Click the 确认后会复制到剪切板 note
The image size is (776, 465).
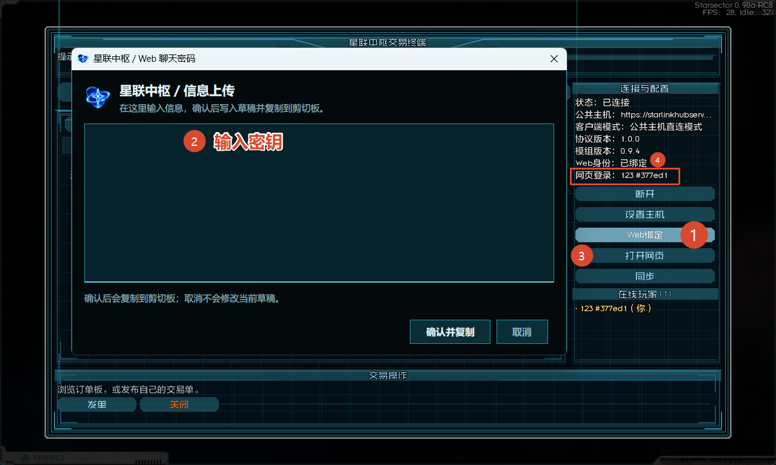click(x=182, y=298)
